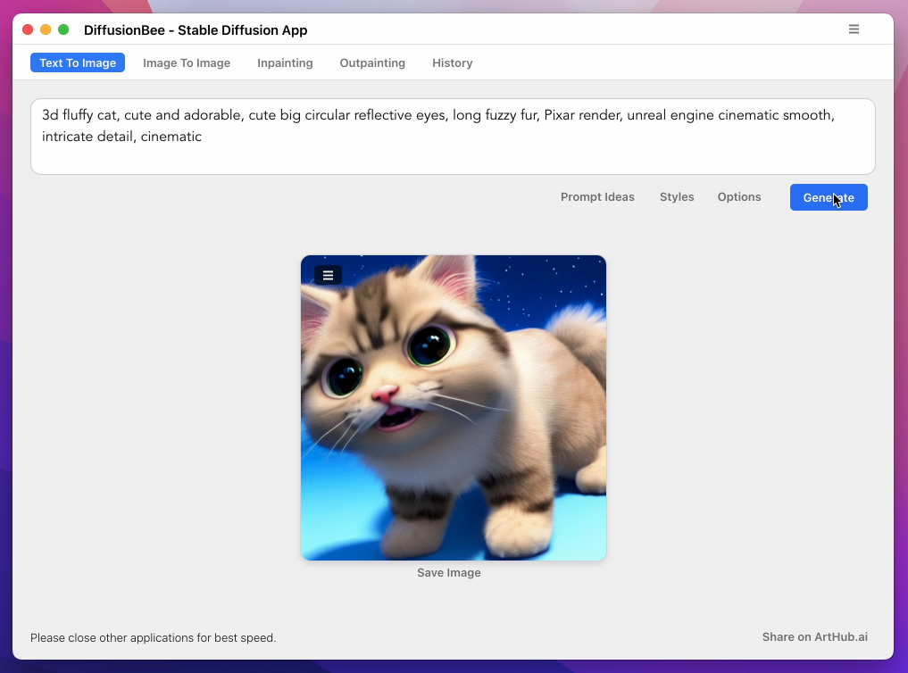Click Share on ArtHub.ai
The width and height of the screenshot is (908, 673).
click(x=814, y=636)
